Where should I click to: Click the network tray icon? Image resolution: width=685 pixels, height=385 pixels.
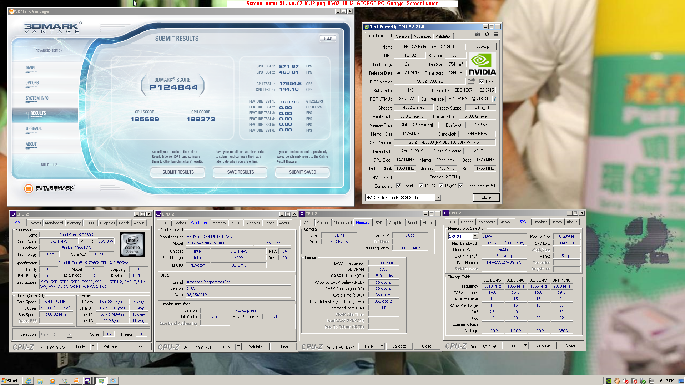click(651, 381)
